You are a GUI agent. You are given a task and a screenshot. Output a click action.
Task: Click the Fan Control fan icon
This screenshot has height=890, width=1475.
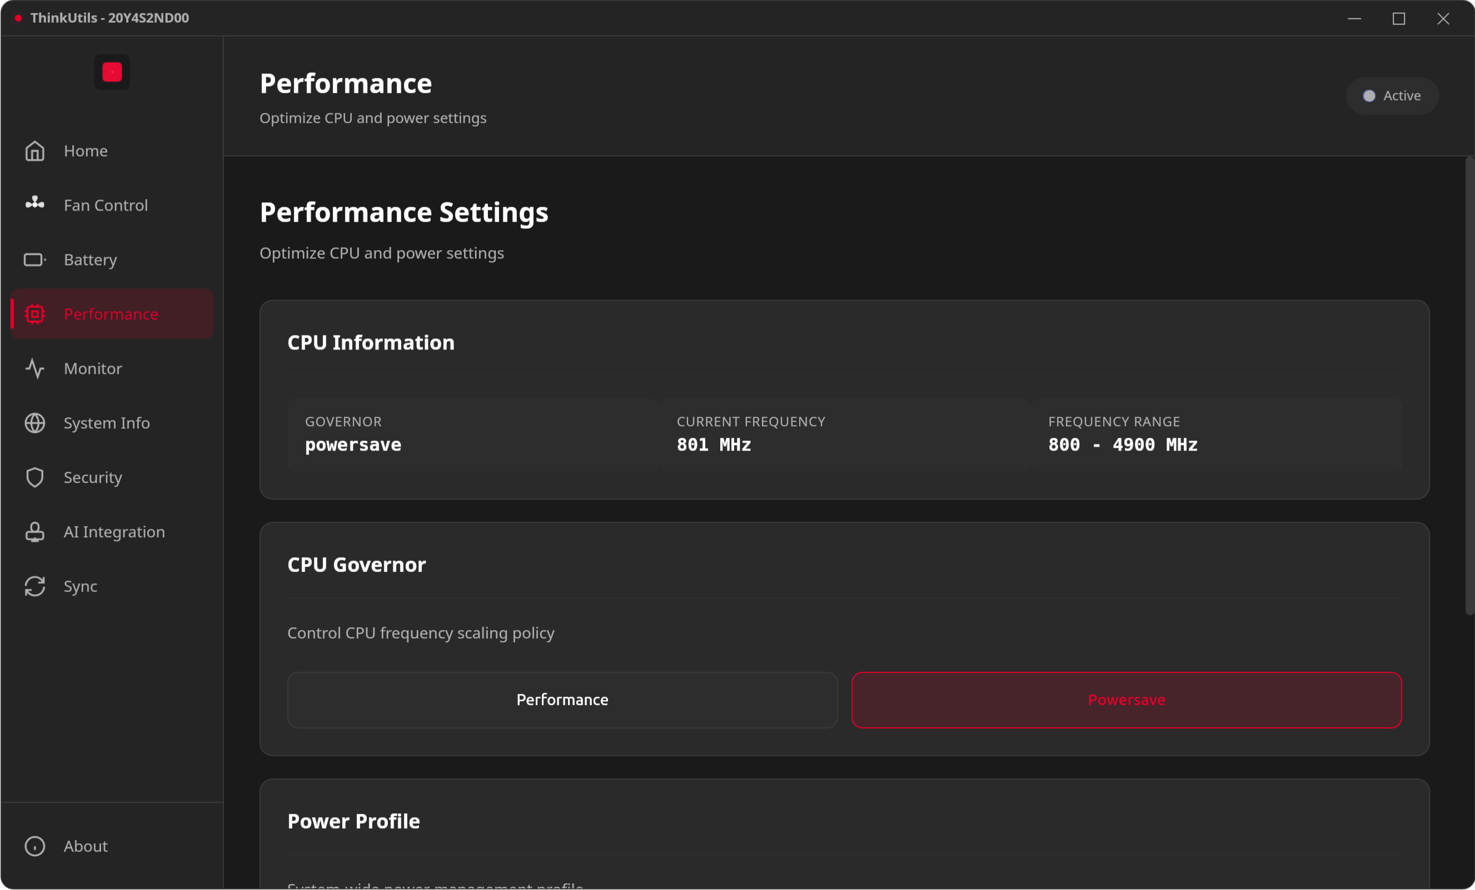click(x=34, y=203)
